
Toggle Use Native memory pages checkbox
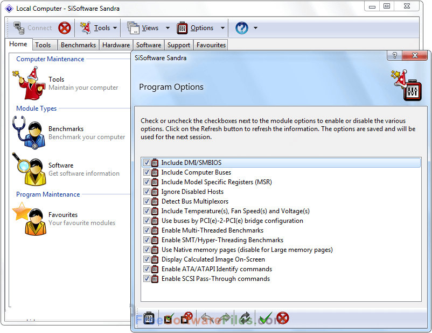pos(147,249)
